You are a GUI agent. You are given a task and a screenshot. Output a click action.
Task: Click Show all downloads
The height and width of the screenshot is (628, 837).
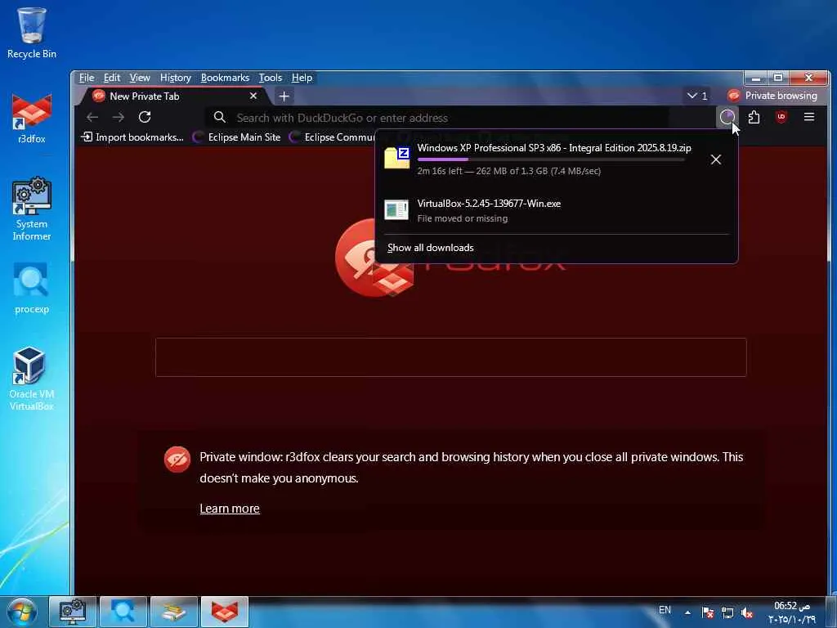(x=430, y=248)
